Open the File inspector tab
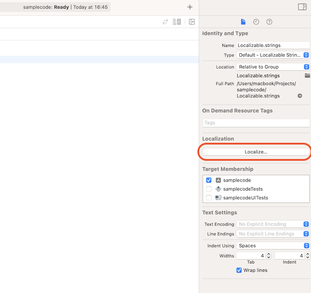 [243, 22]
